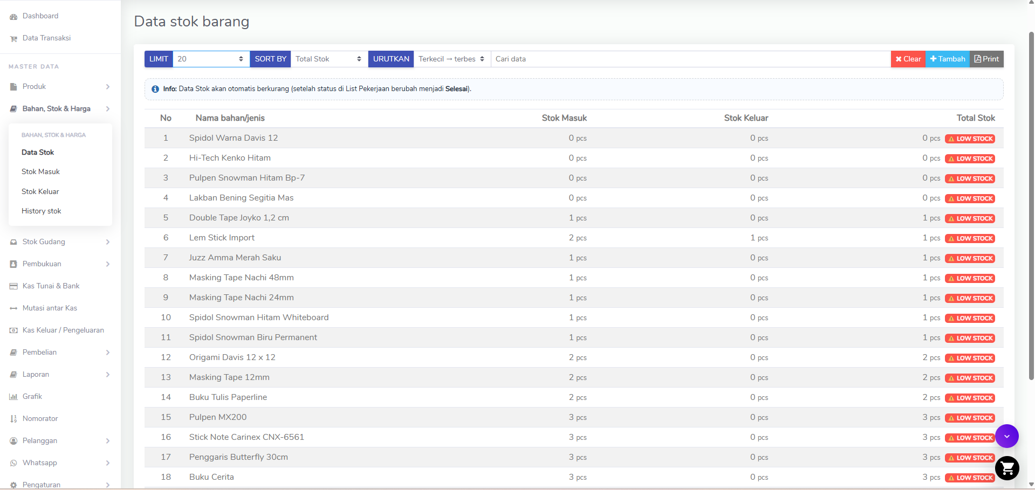This screenshot has width=1035, height=490.
Task: Select row Double Tape Joyko 1,2 cm
Action: coord(574,218)
